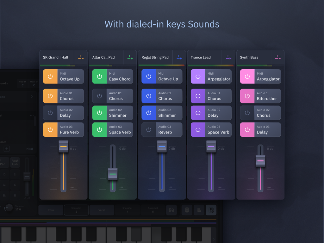Click the save snapshot floppy disk icon
Screen dimensions: 324x243
pyautogui.click(x=171, y=210)
